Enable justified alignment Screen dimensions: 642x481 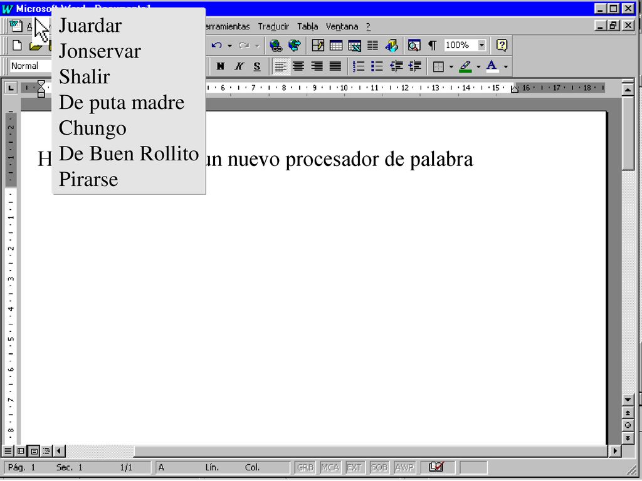(335, 66)
